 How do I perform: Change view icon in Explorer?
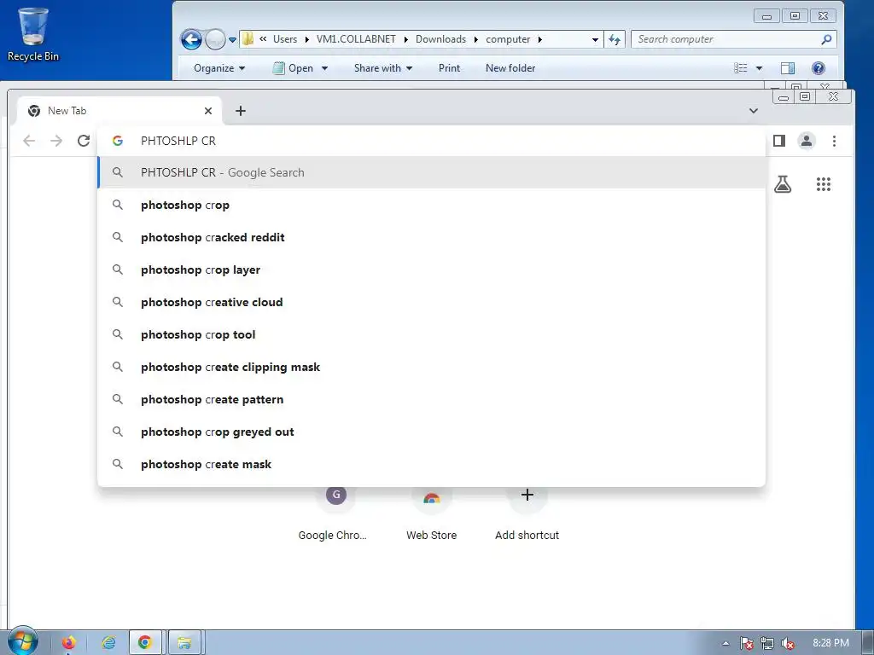tap(740, 68)
